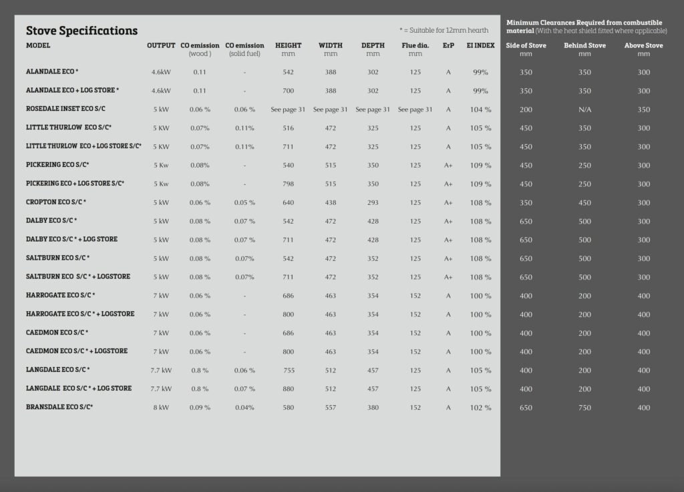The width and height of the screenshot is (684, 492).
Task: Select SALTBURN ECO S/C * + LOGSTORE name
Action: click(x=78, y=277)
